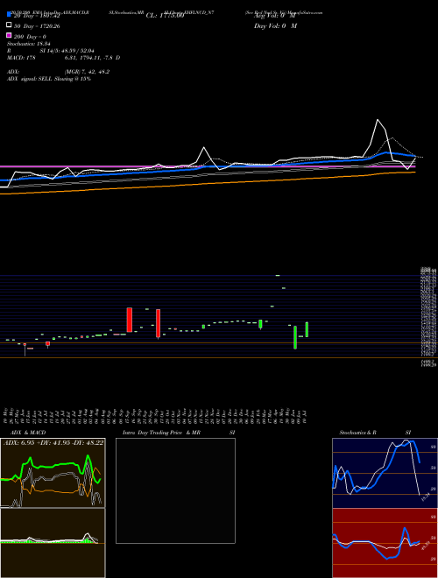Click the 'Intra Day Trading Price & MR' title
This screenshot has height=578, width=438.
click(x=161, y=433)
